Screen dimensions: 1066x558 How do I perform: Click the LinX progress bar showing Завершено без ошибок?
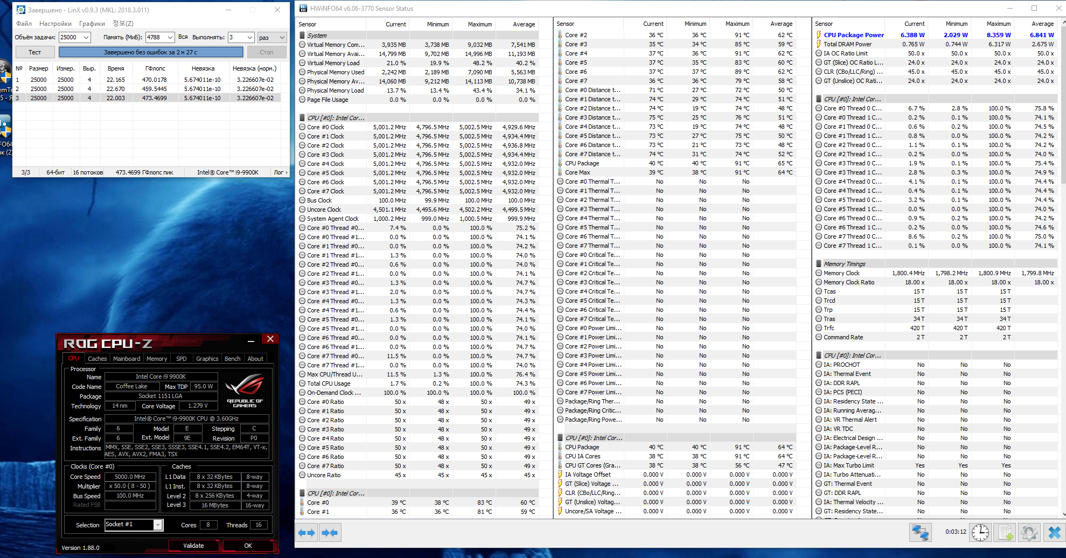click(151, 52)
